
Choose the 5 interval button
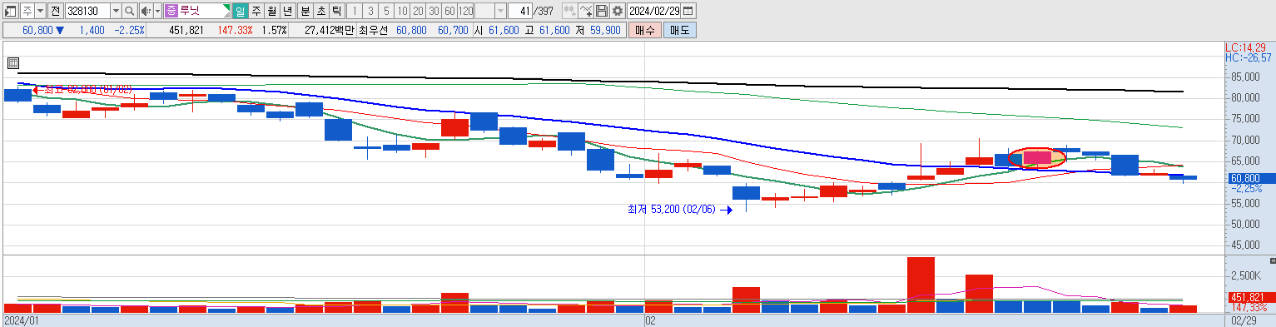(x=386, y=11)
